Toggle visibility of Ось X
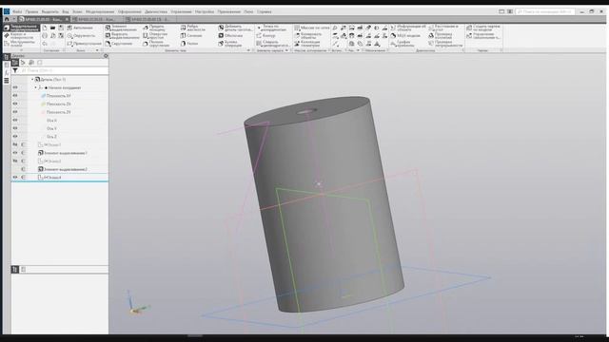 pos(15,121)
